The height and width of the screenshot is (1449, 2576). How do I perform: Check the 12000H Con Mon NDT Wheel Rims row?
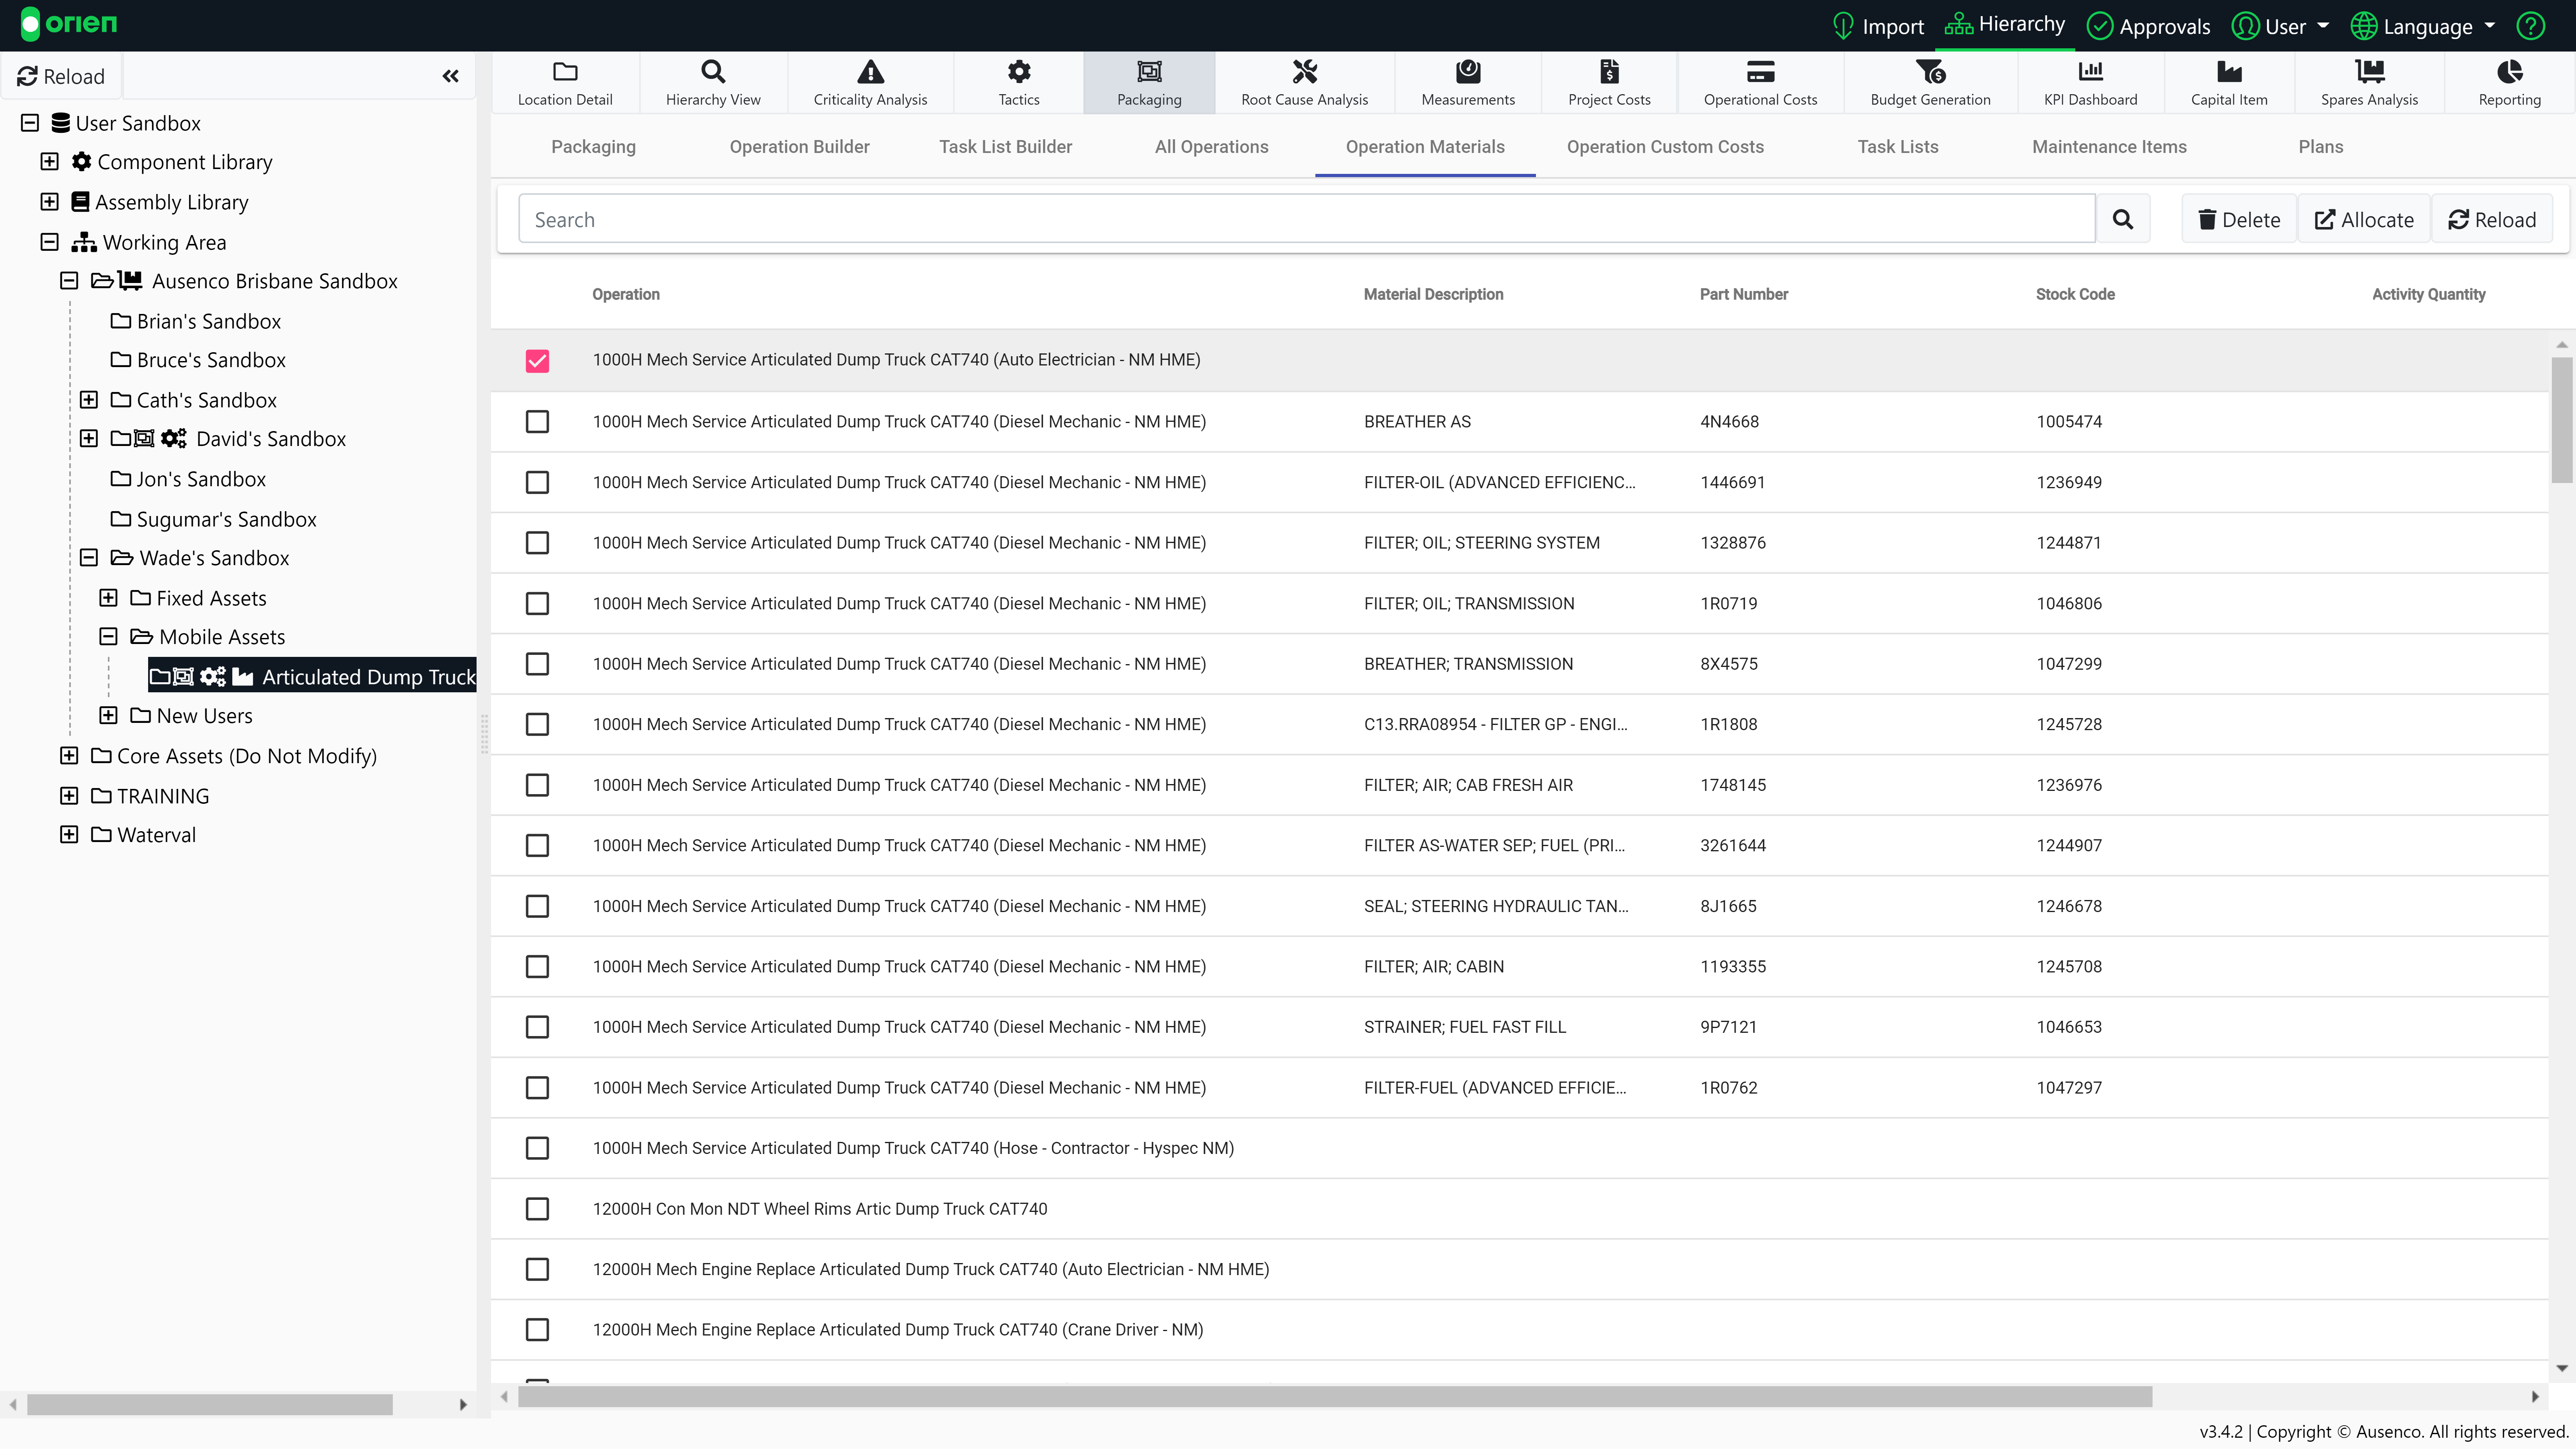tap(537, 1209)
